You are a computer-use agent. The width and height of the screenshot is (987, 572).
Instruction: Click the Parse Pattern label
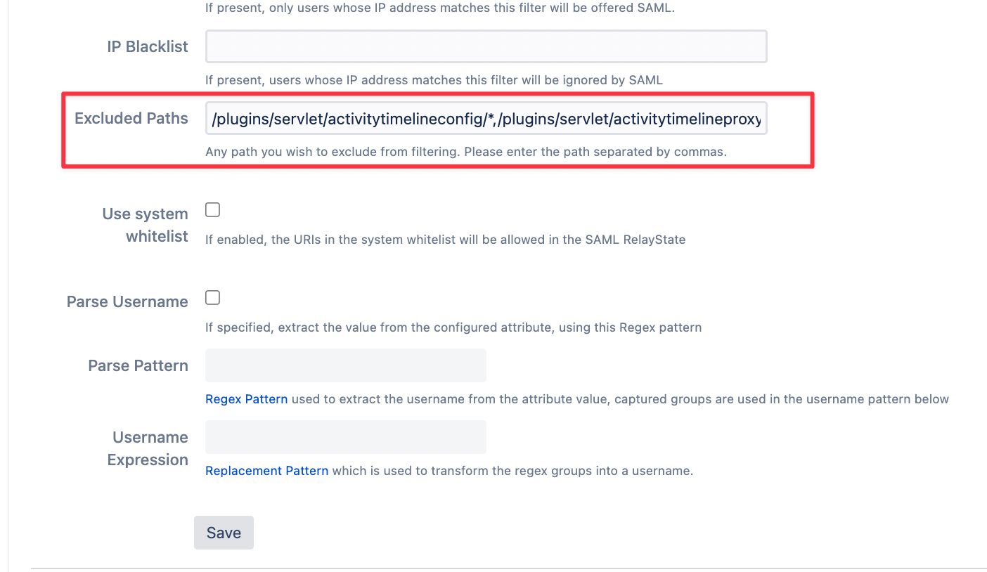pyautogui.click(x=138, y=366)
